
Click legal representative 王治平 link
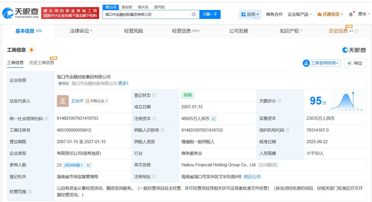[x=77, y=101]
